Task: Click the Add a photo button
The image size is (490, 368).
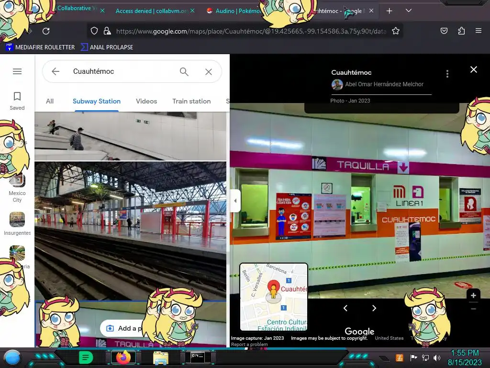Action: [x=124, y=328]
